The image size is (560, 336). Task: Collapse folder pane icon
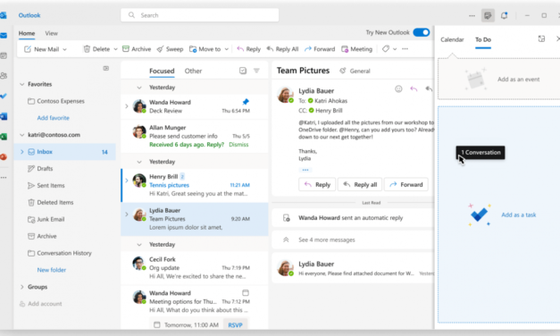pyautogui.click(x=106, y=68)
